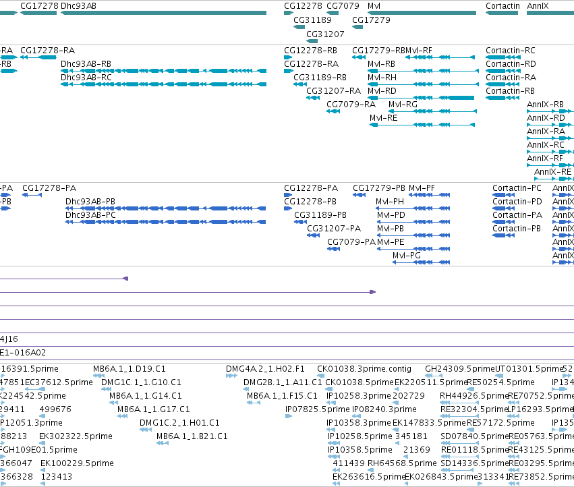Viewport: 574px width, 487px height.
Task: Select the Cortactin-RB transcript label
Action: 511,91
